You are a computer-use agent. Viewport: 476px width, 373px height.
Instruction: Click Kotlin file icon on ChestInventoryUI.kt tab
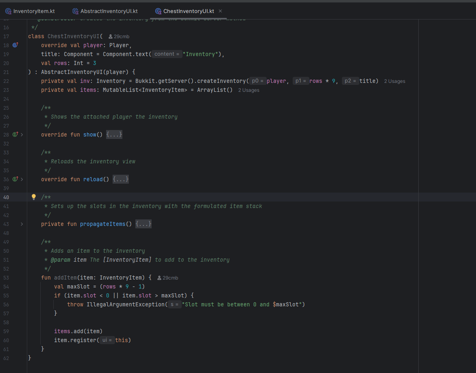pos(158,11)
